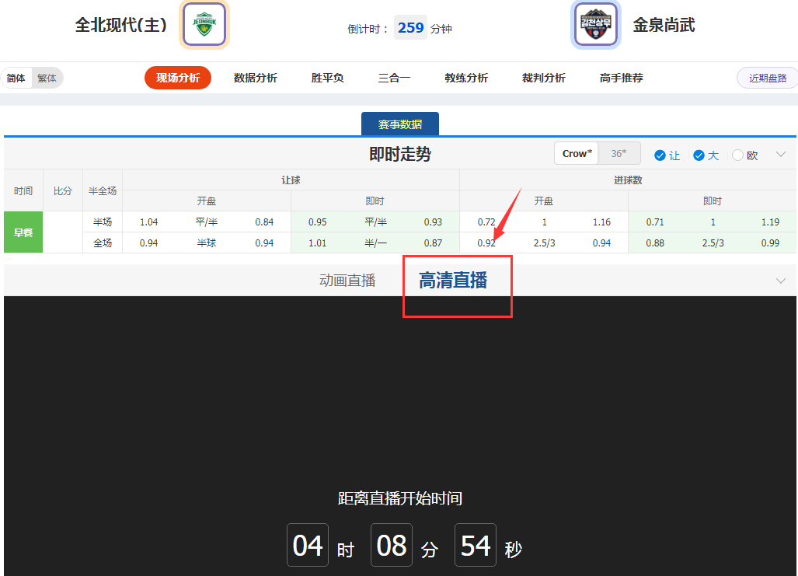
Task: Click the 早餐 green label
Action: pos(23,232)
